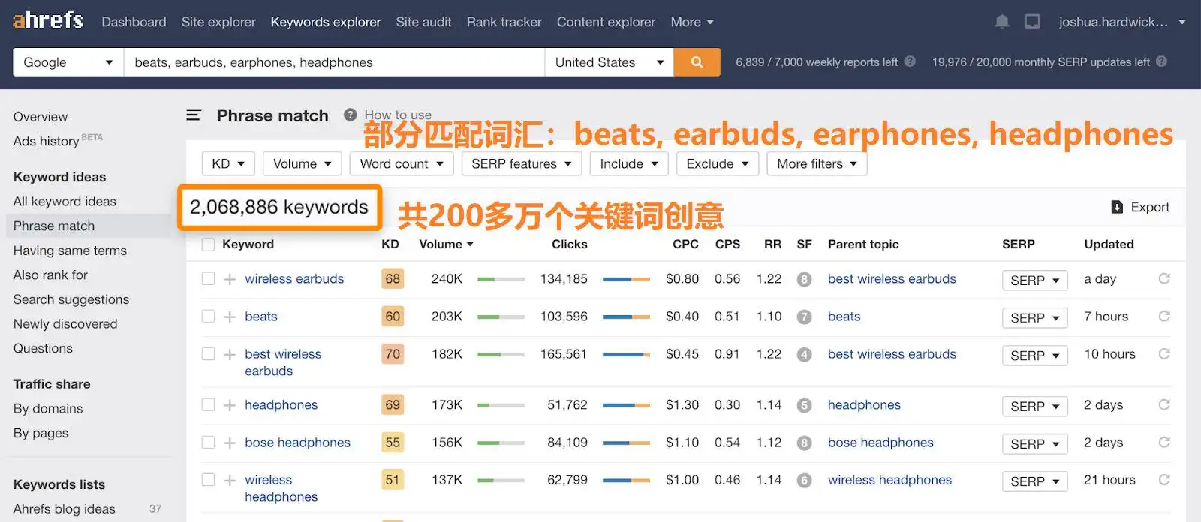Click the orange search magnifier button

pyautogui.click(x=697, y=62)
